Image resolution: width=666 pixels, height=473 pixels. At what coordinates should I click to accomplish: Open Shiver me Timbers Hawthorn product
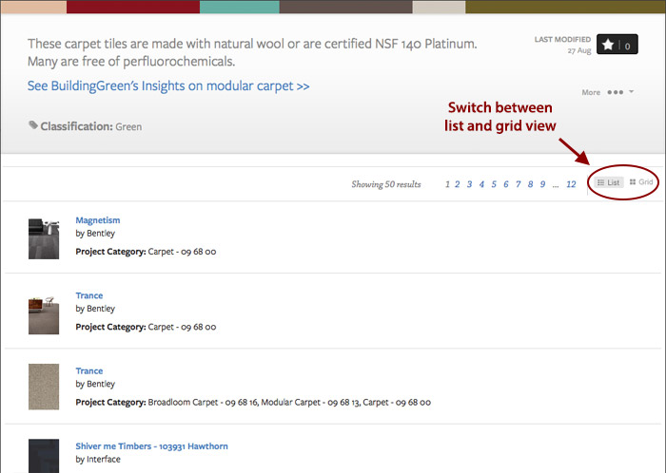[151, 446]
